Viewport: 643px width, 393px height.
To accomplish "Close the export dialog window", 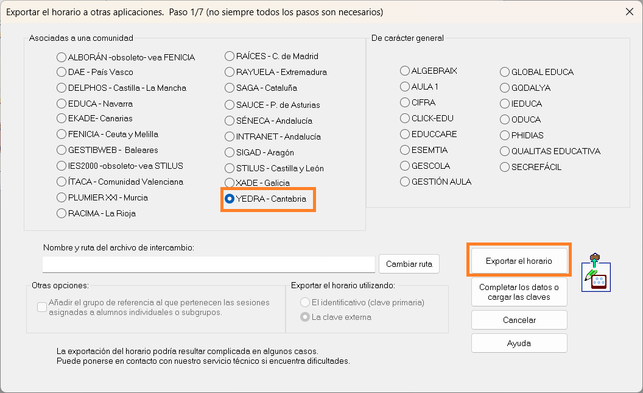I will tap(630, 11).
